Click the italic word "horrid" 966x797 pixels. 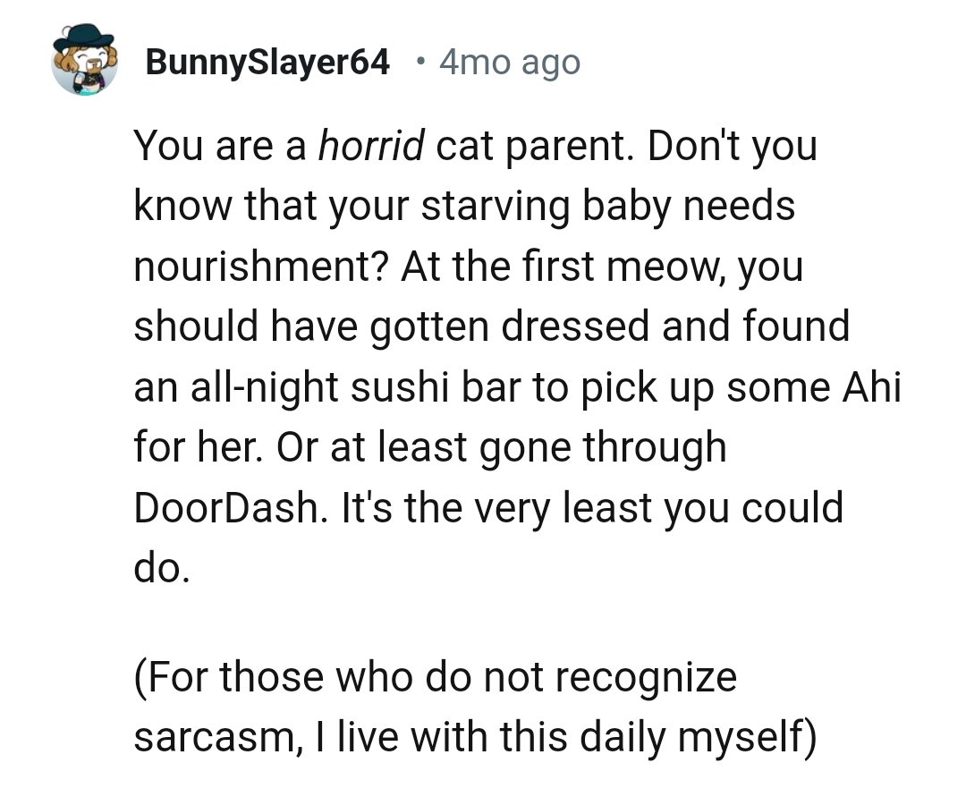pyautogui.click(x=371, y=146)
